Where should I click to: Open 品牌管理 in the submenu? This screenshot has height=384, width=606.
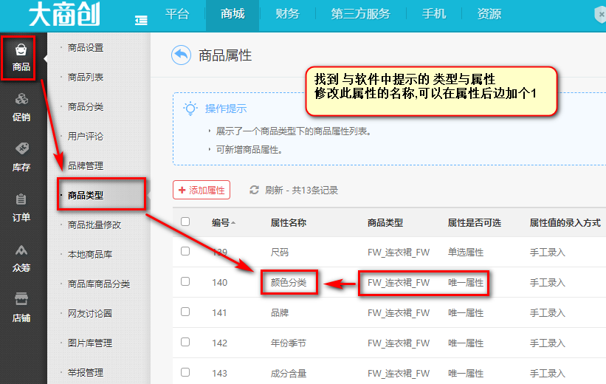coord(86,166)
